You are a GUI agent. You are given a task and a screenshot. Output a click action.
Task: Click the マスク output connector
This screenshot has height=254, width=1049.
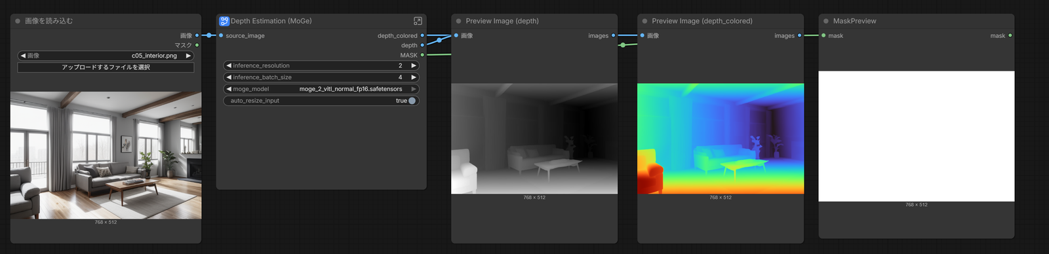point(197,45)
